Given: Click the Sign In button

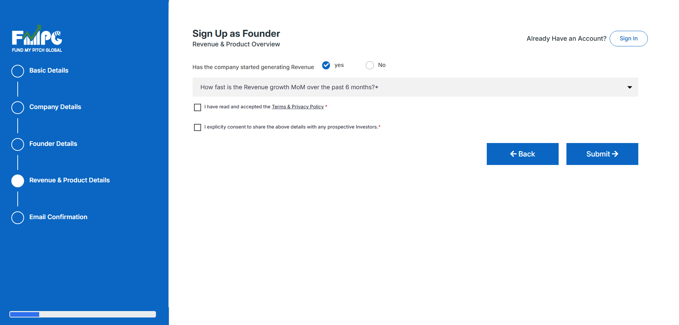Looking at the screenshot, I should tap(628, 39).
